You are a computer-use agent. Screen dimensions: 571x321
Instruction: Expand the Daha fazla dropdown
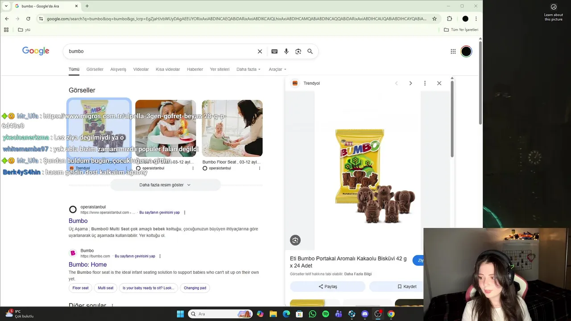click(x=248, y=70)
